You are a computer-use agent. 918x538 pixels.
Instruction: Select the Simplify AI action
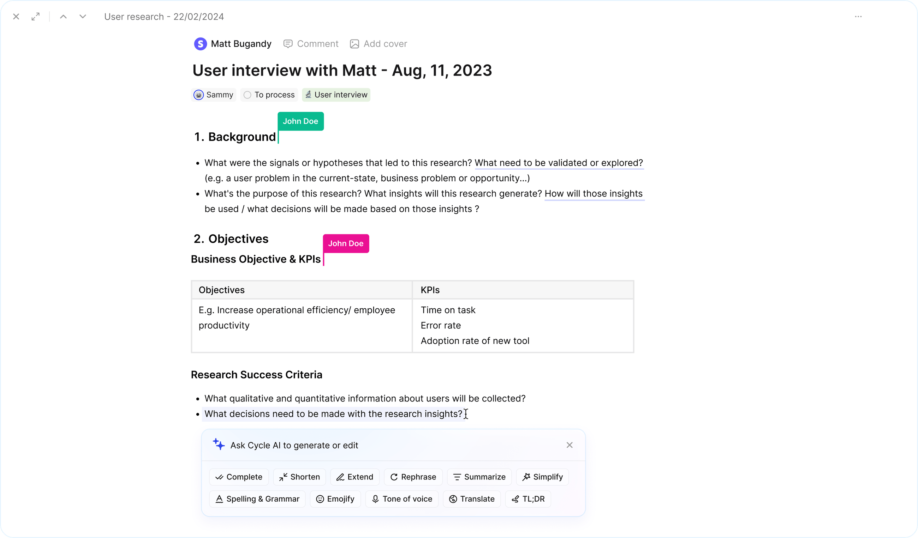(542, 477)
